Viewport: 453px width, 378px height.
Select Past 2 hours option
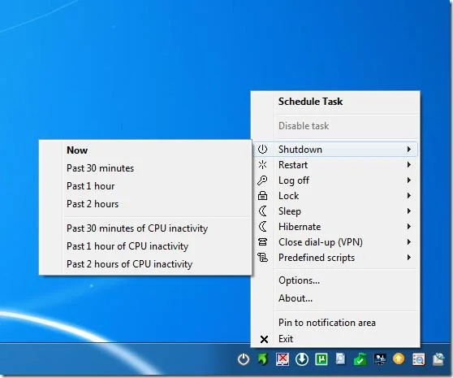coord(93,204)
